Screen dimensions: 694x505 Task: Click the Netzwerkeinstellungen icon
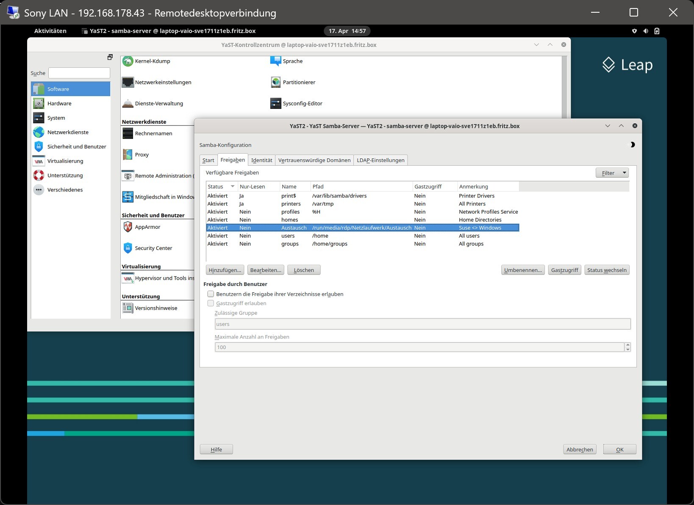(128, 82)
